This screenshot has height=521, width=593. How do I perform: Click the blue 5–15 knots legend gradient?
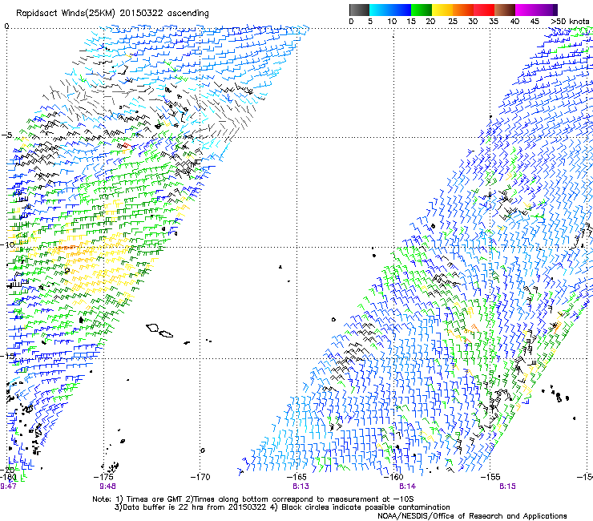pyautogui.click(x=390, y=10)
